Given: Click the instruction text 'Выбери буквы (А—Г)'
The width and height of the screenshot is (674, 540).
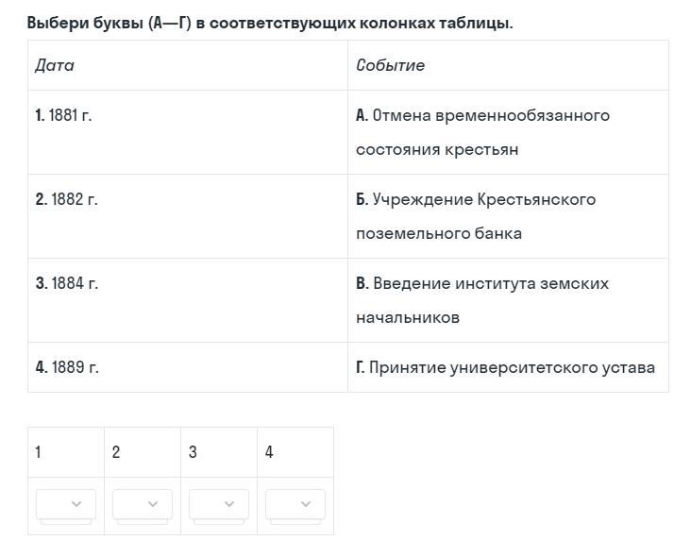Looking at the screenshot, I should pyautogui.click(x=109, y=23).
